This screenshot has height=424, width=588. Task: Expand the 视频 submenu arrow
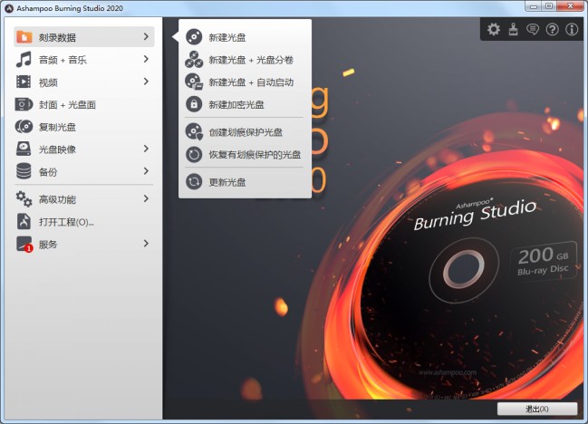[x=146, y=82]
